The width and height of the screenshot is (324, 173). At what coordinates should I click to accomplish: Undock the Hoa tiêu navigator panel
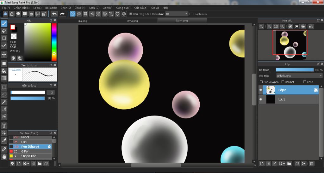pyautogui.click(x=318, y=21)
